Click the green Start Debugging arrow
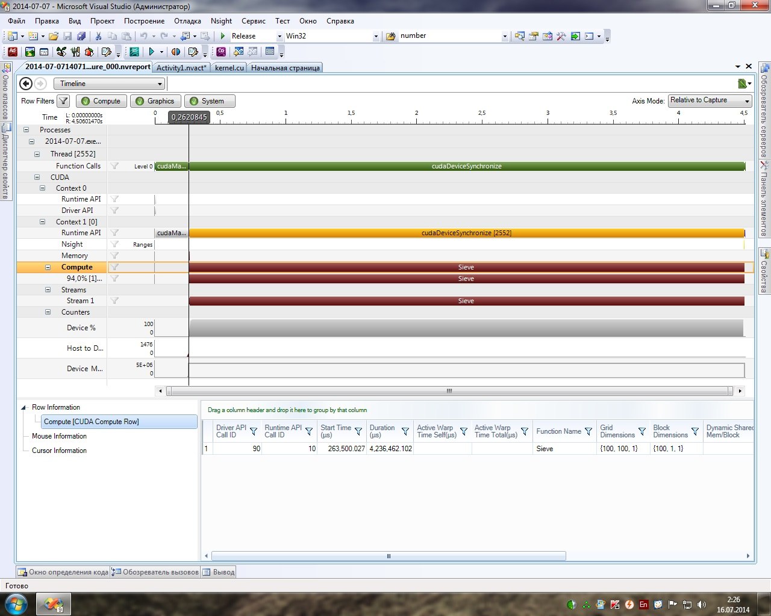 (x=223, y=36)
